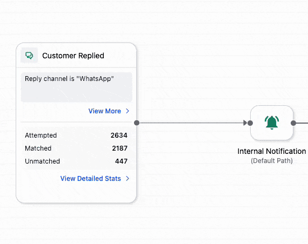The image size is (308, 244).
Task: Click the Customer Replied output connector dot
Action: 137,123
